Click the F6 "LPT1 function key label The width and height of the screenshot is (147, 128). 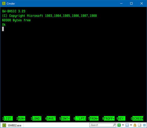80,119
